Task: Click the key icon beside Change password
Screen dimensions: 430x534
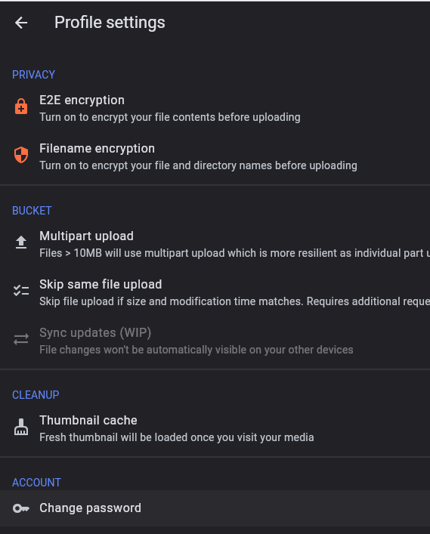Action: pos(21,508)
